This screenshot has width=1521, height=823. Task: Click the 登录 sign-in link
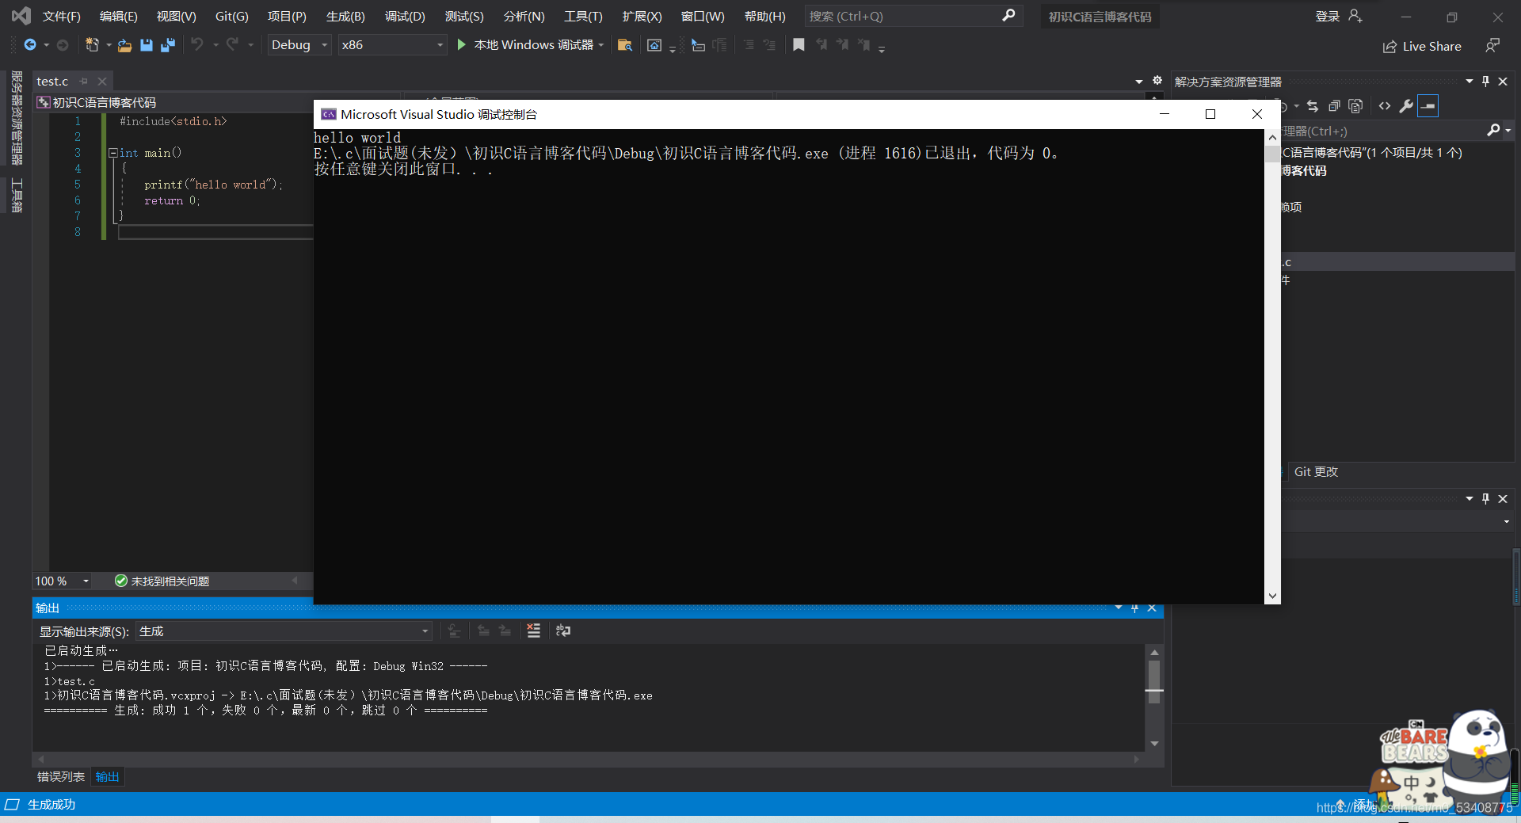coord(1328,16)
